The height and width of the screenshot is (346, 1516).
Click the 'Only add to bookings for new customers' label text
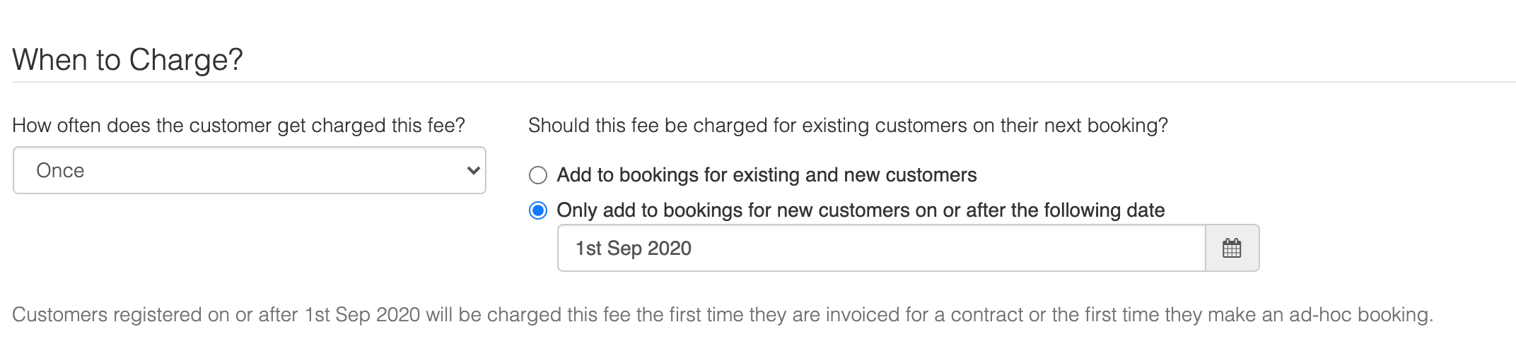[x=861, y=210]
